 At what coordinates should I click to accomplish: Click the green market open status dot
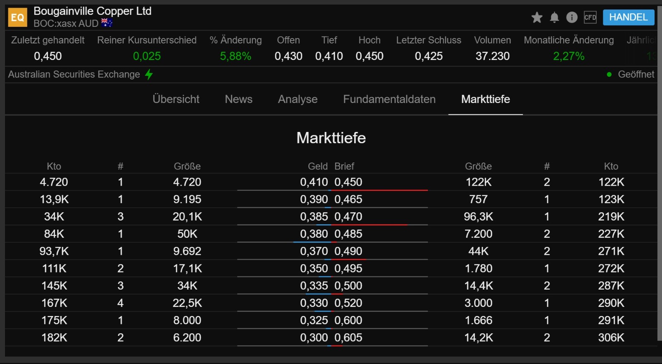609,74
